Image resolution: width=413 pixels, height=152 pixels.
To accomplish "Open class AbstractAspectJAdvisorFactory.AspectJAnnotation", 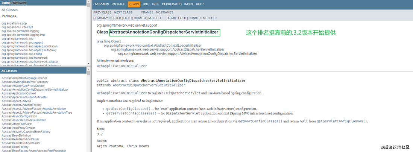I will 34,109.
